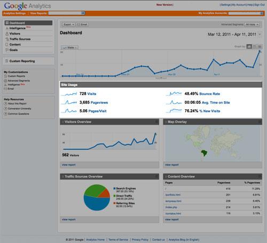The height and width of the screenshot is (243, 267).
Task: Click the last data point on Visits graph
Action: coord(260,51)
